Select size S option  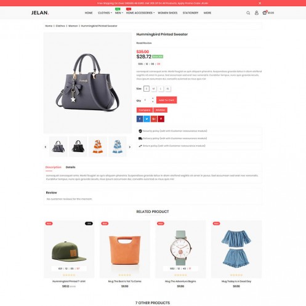147,89
